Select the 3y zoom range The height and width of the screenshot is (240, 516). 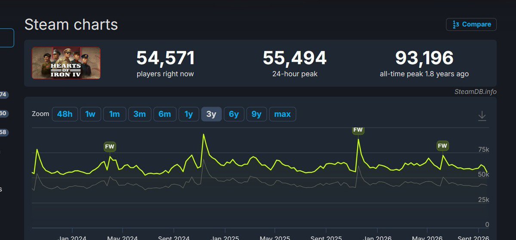click(211, 114)
